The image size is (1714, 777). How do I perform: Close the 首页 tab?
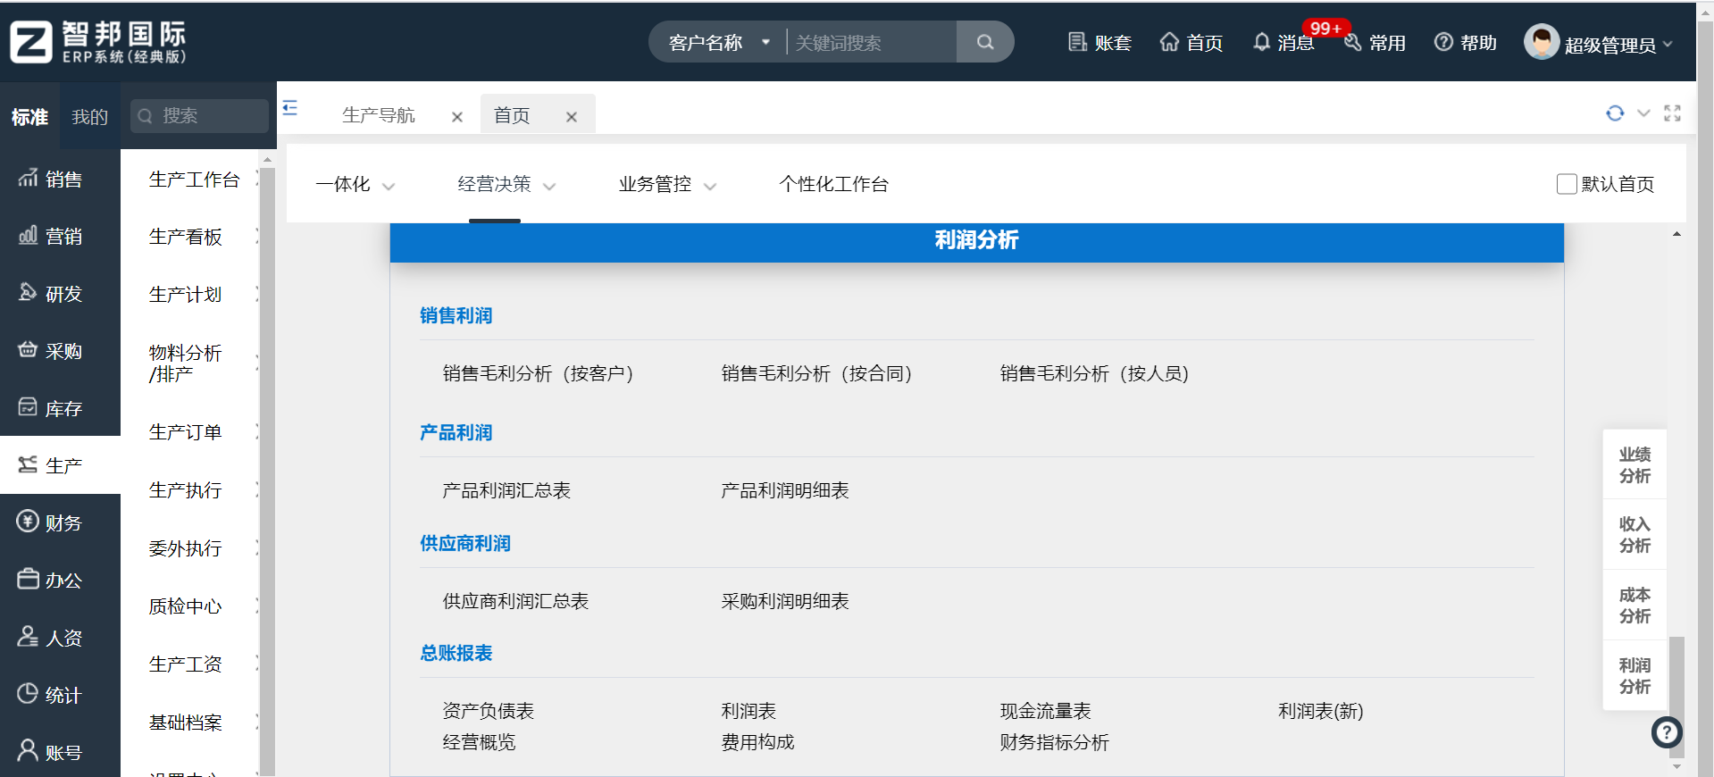coord(572,117)
